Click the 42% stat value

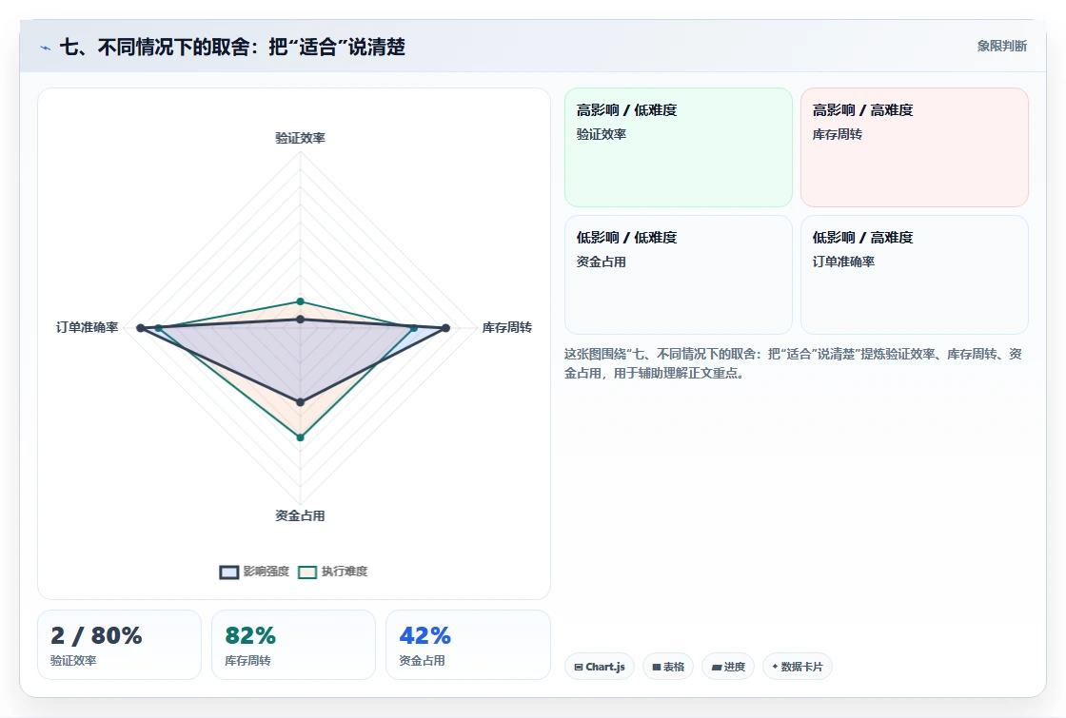pyautogui.click(x=424, y=636)
